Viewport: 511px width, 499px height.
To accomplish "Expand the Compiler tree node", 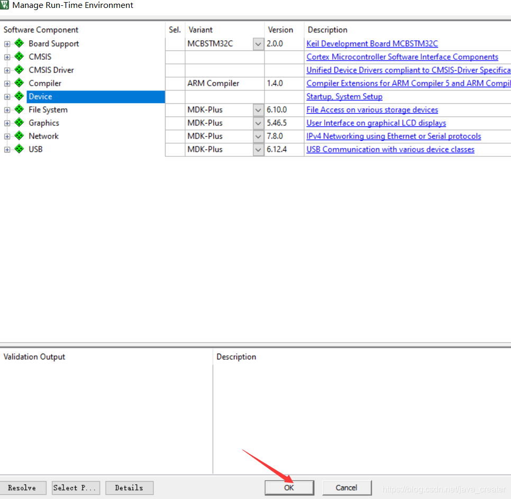I will [7, 84].
